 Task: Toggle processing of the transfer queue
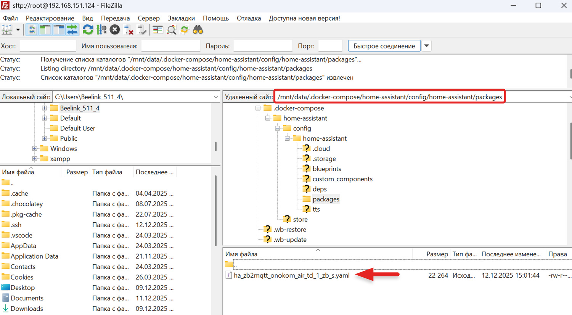click(x=101, y=30)
